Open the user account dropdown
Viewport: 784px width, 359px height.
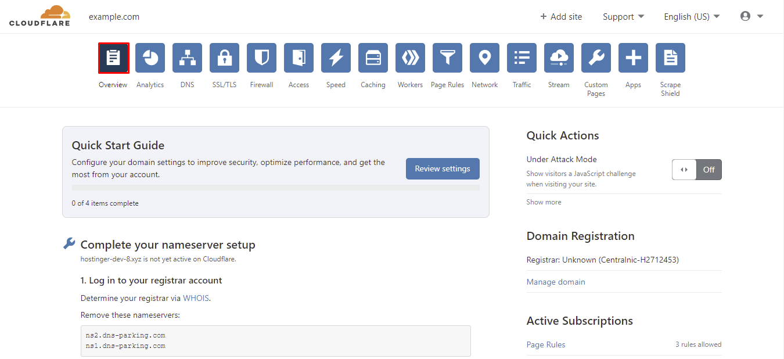point(751,17)
